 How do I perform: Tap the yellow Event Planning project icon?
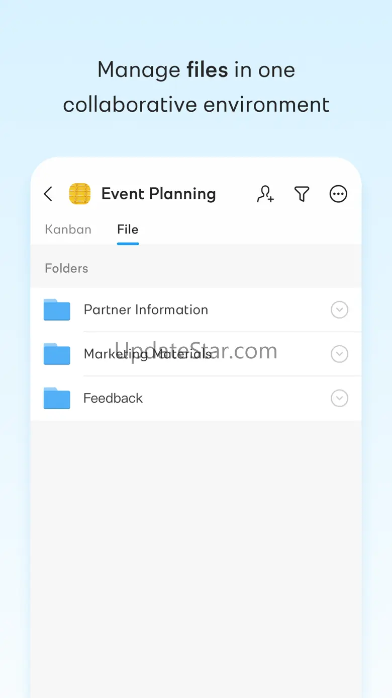(x=80, y=194)
